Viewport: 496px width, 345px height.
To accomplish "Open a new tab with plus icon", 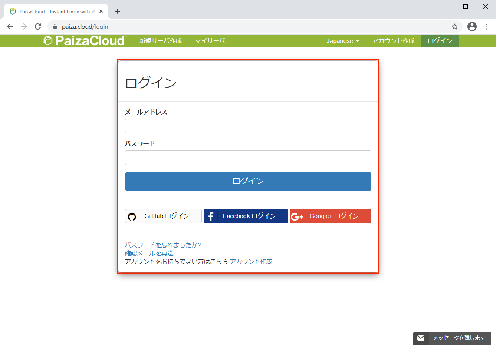I will 118,11.
